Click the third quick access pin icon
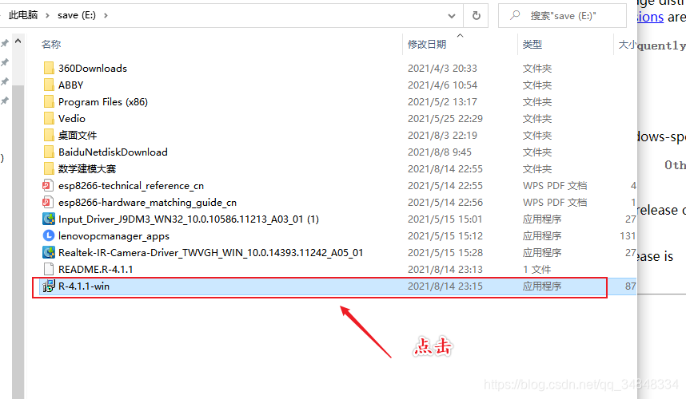Image resolution: width=686 pixels, height=399 pixels. [x=5, y=81]
